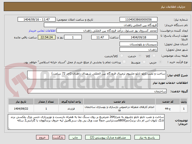Screen dimensions: 192x144
Task: Click the need date cell 1404/09/22
Action: point(21,109)
